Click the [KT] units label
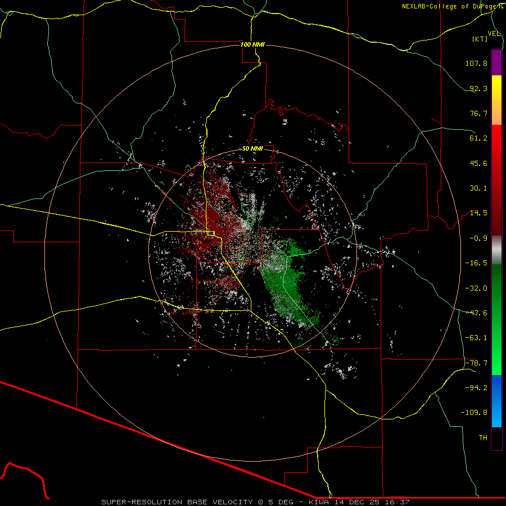 tap(480, 39)
